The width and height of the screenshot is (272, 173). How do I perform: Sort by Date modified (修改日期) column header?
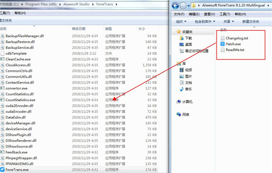pos(79,29)
